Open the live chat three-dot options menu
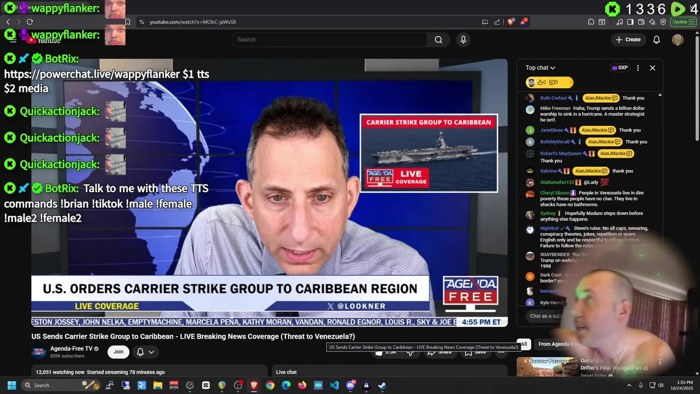Image resolution: width=700 pixels, height=394 pixels. (638, 68)
